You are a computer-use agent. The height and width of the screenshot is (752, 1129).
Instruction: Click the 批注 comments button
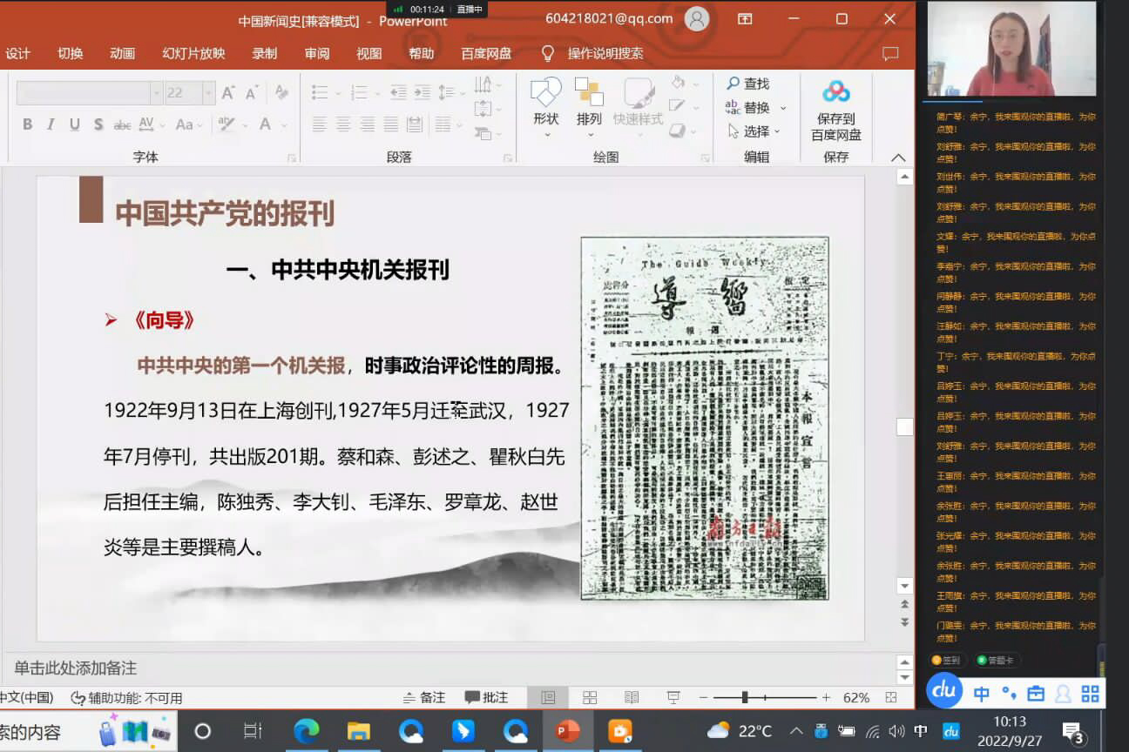pos(486,697)
